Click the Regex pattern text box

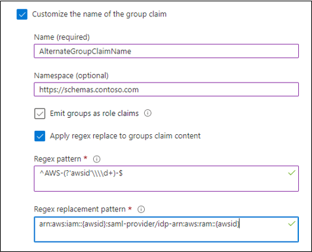(166, 179)
